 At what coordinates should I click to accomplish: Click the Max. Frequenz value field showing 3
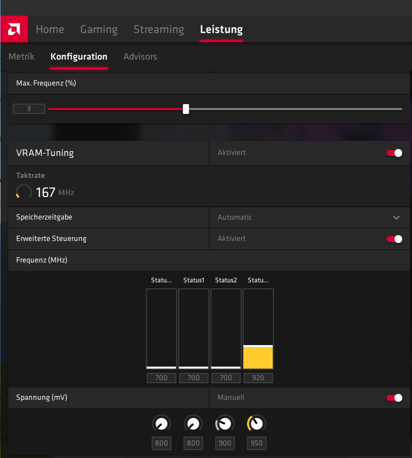coord(29,109)
